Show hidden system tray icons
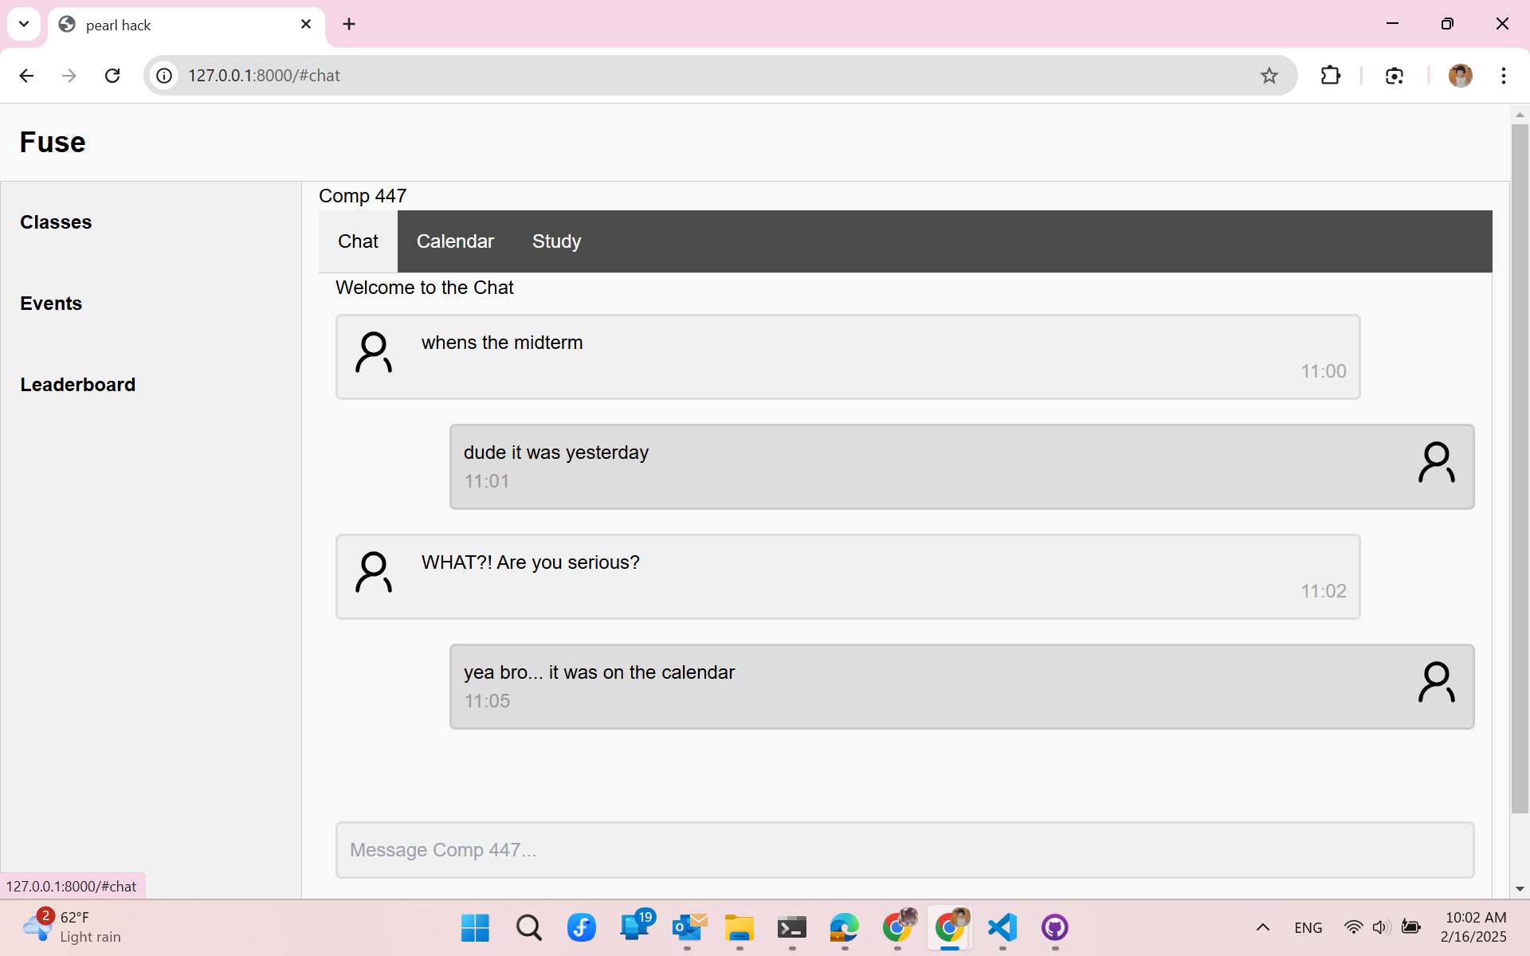Image resolution: width=1530 pixels, height=956 pixels. [x=1262, y=927]
